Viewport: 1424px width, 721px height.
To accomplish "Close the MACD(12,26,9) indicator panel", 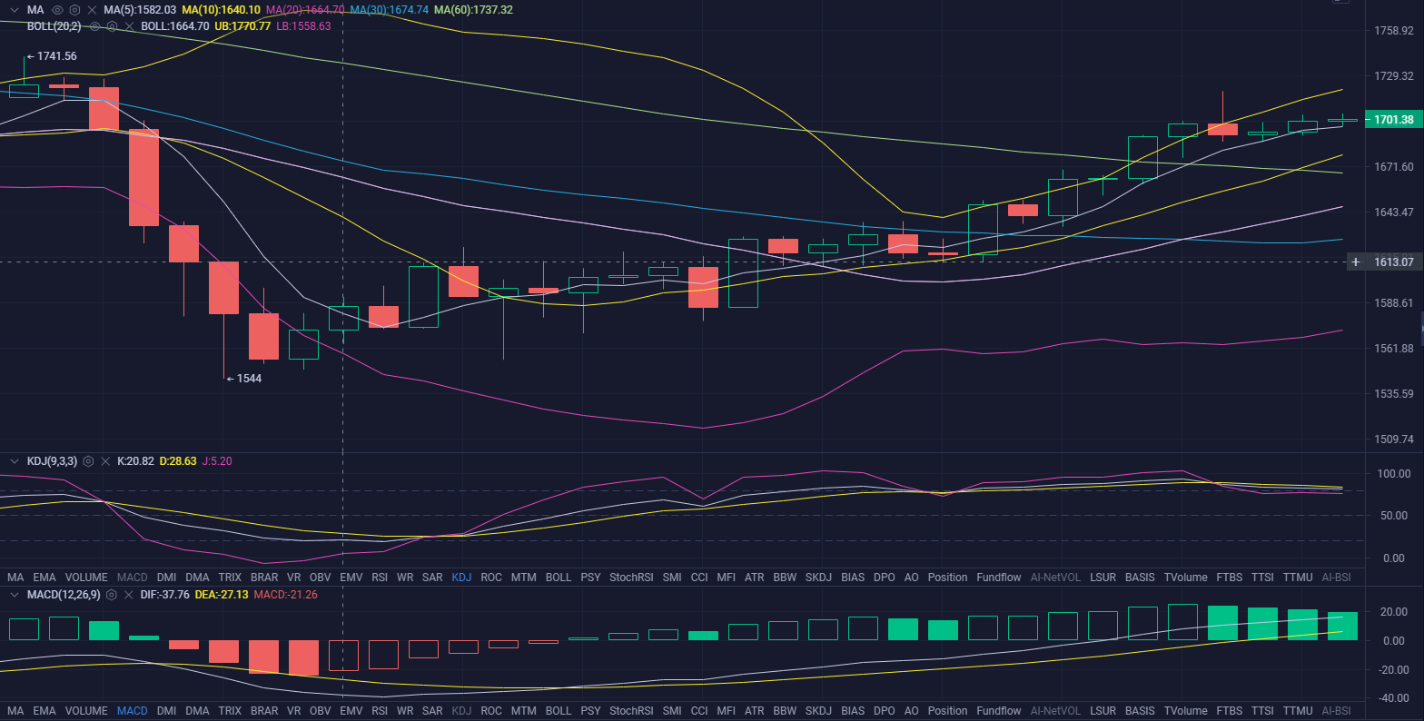I will coord(127,595).
